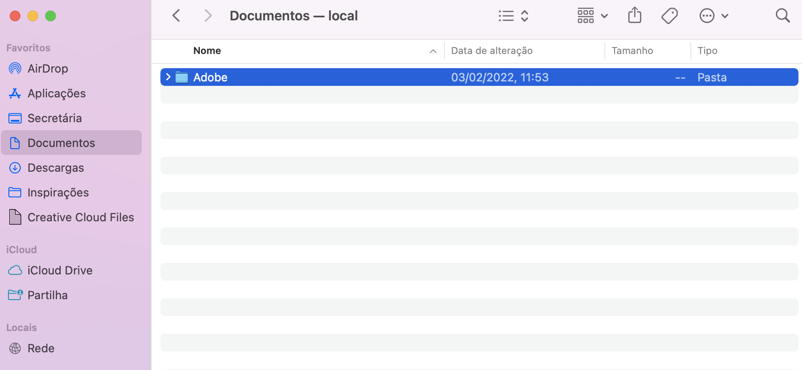Click the Search magnifier icon
This screenshot has width=802, height=370.
tap(783, 15)
